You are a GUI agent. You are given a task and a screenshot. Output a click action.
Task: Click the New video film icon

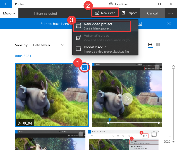(97, 13)
